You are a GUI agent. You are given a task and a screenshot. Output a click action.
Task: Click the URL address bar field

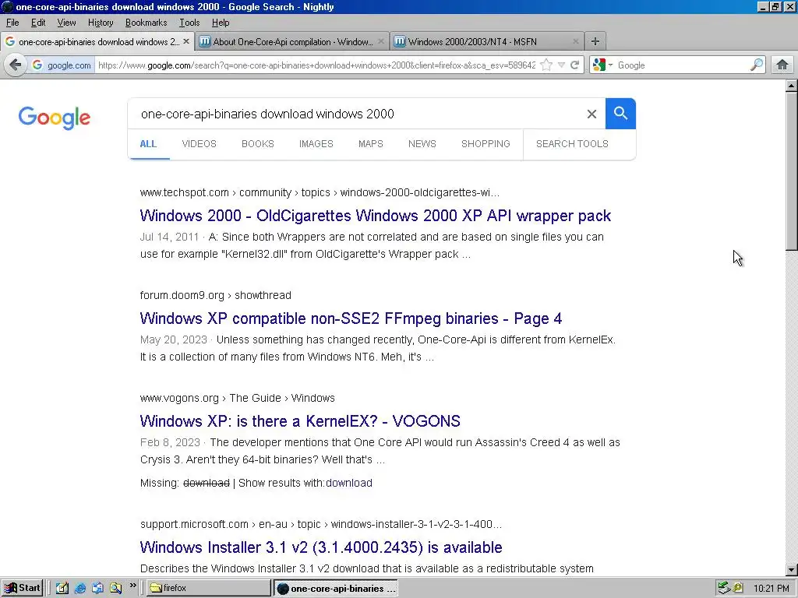[316, 65]
